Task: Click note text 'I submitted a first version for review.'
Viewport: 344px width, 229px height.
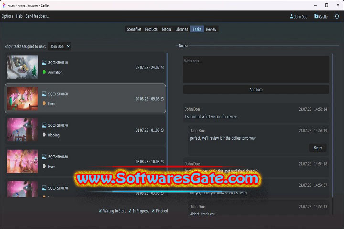Action: pyautogui.click(x=211, y=117)
